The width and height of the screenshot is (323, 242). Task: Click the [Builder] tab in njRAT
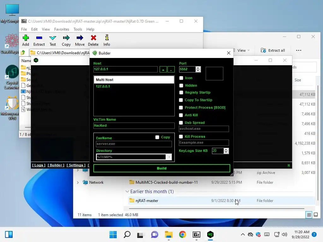pyautogui.click(x=56, y=165)
